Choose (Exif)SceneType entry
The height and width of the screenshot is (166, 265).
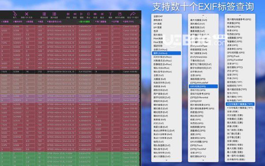click(199, 46)
